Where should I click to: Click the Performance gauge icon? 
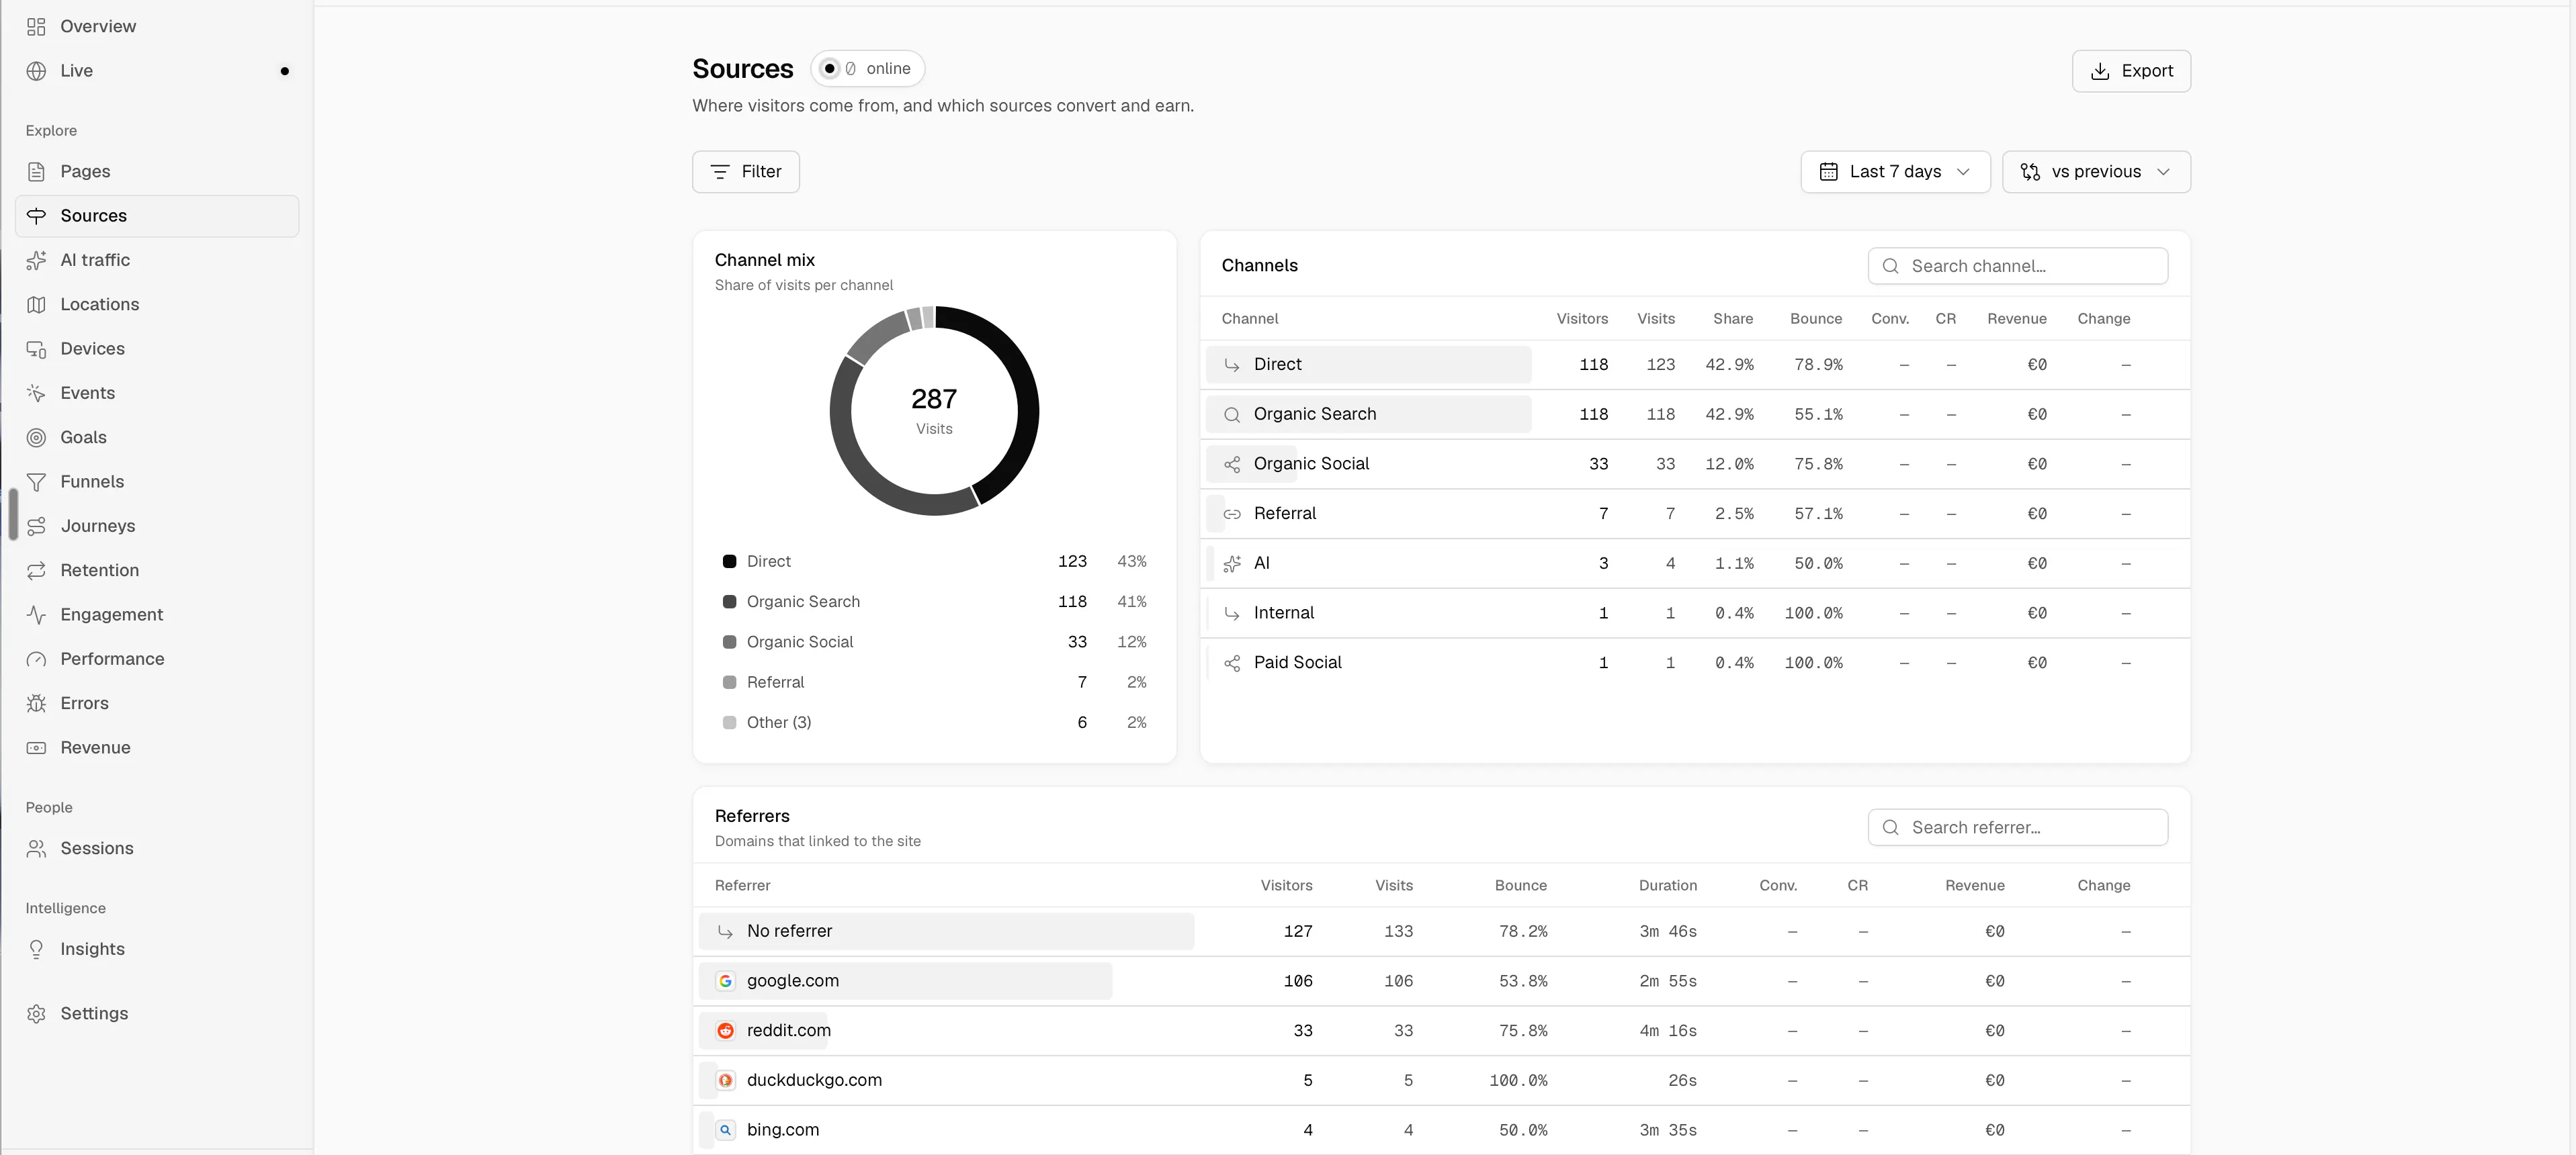pyautogui.click(x=36, y=659)
